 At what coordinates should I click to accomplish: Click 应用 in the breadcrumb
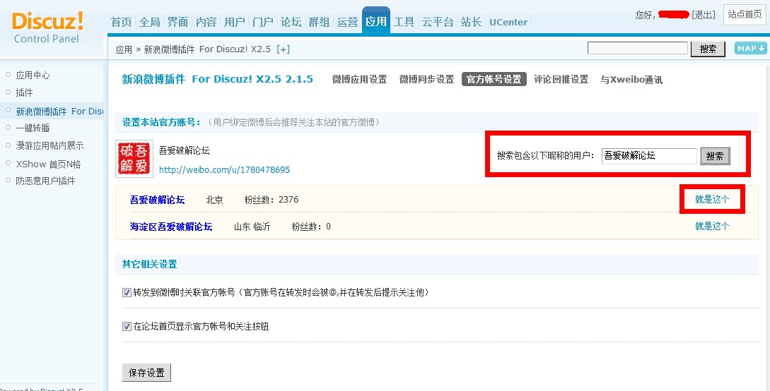pos(124,49)
